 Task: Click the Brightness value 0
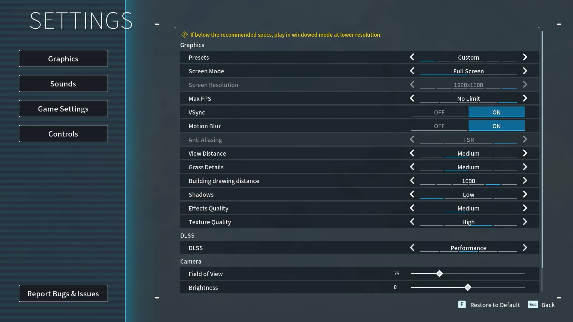coord(395,287)
